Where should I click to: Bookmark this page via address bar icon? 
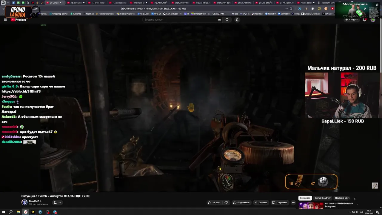tap(291, 9)
